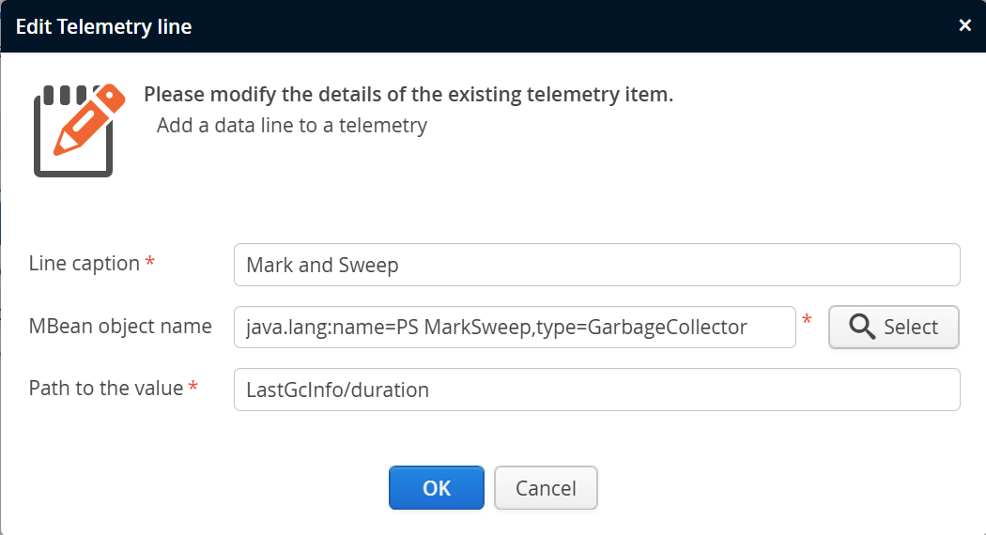Click the 'Please modify the details' heading

click(408, 95)
